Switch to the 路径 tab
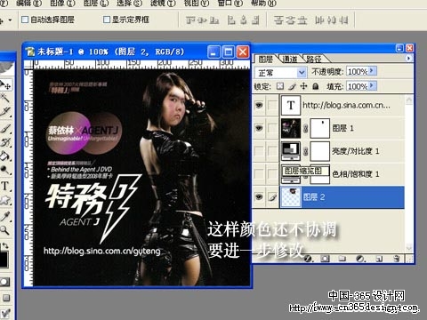This screenshot has height=320, width=427. [x=314, y=59]
